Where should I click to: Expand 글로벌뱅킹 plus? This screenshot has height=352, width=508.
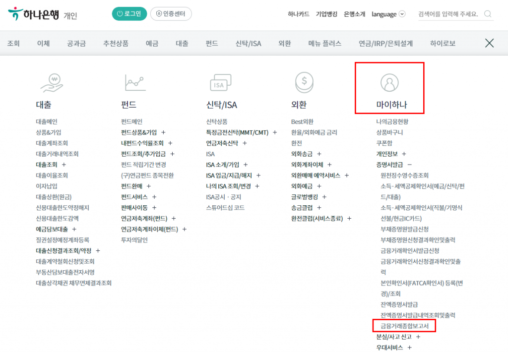point(324,197)
